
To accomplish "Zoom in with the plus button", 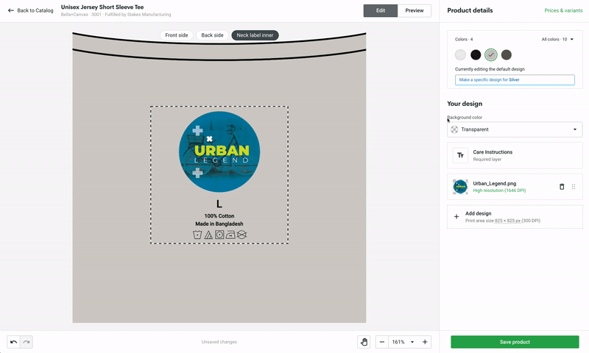I will coord(425,342).
